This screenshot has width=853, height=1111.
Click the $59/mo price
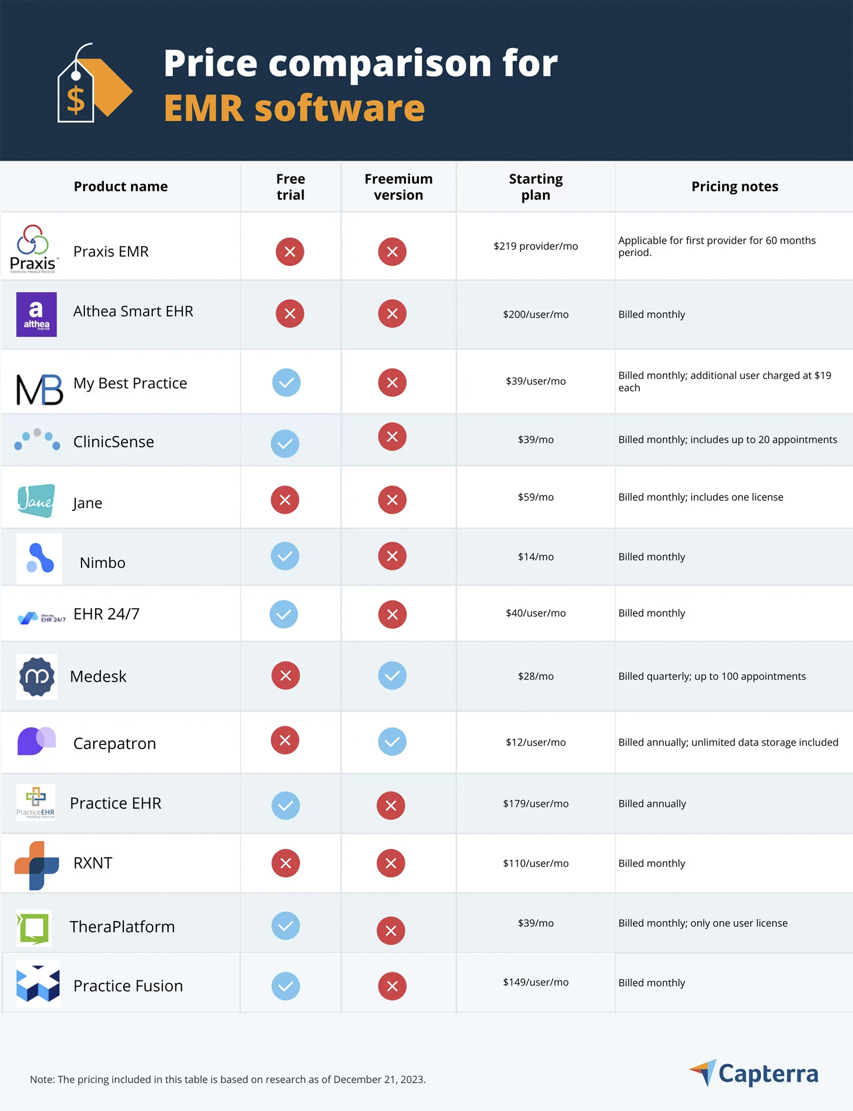tap(536, 497)
